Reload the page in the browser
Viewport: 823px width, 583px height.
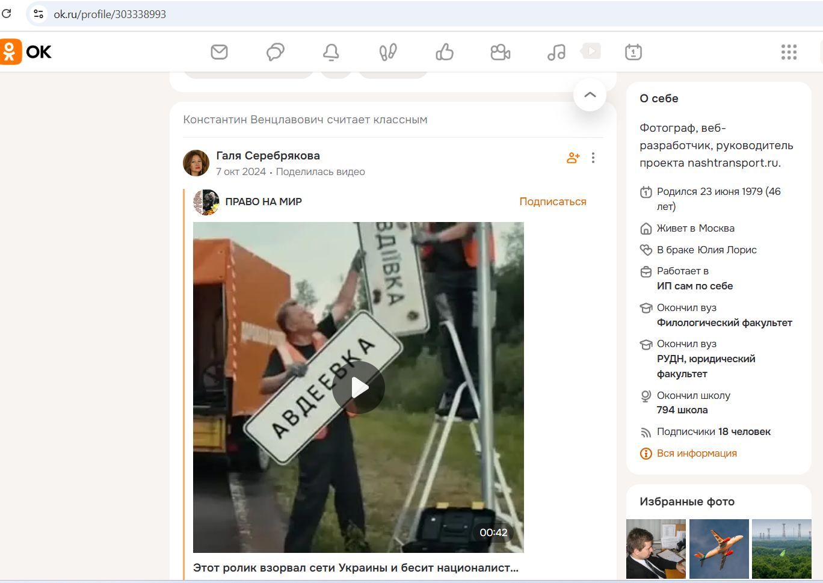(x=7, y=13)
